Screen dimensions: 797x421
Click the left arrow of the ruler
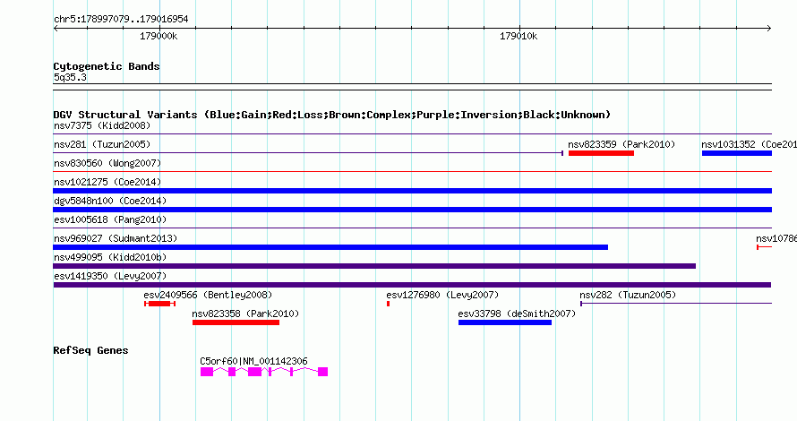(x=56, y=29)
